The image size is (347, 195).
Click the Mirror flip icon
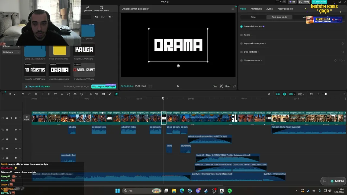(x=75, y=94)
